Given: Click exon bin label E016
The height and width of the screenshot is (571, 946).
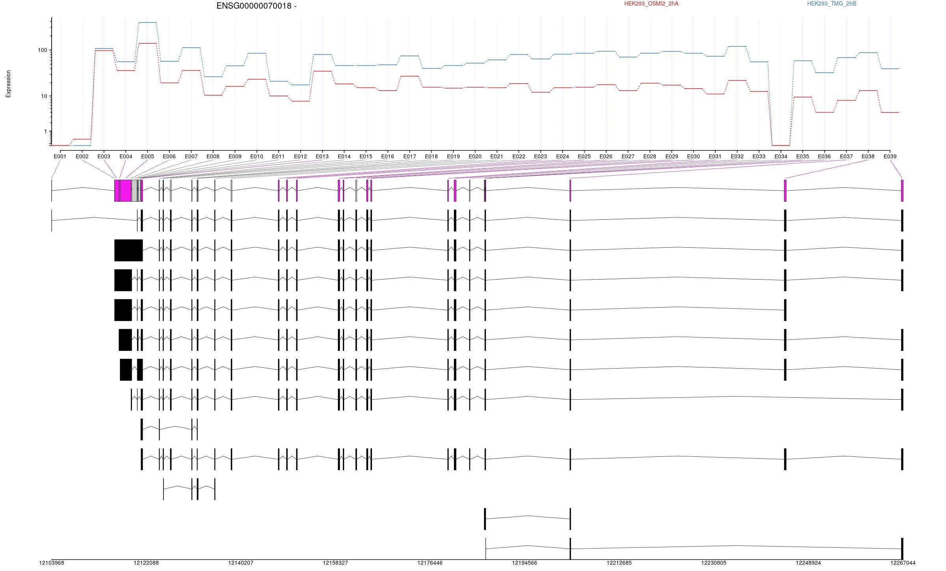Looking at the screenshot, I should [387, 156].
